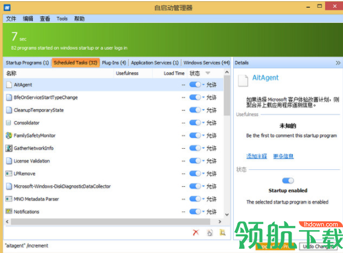Sort by the 名称 column header

[59, 73]
